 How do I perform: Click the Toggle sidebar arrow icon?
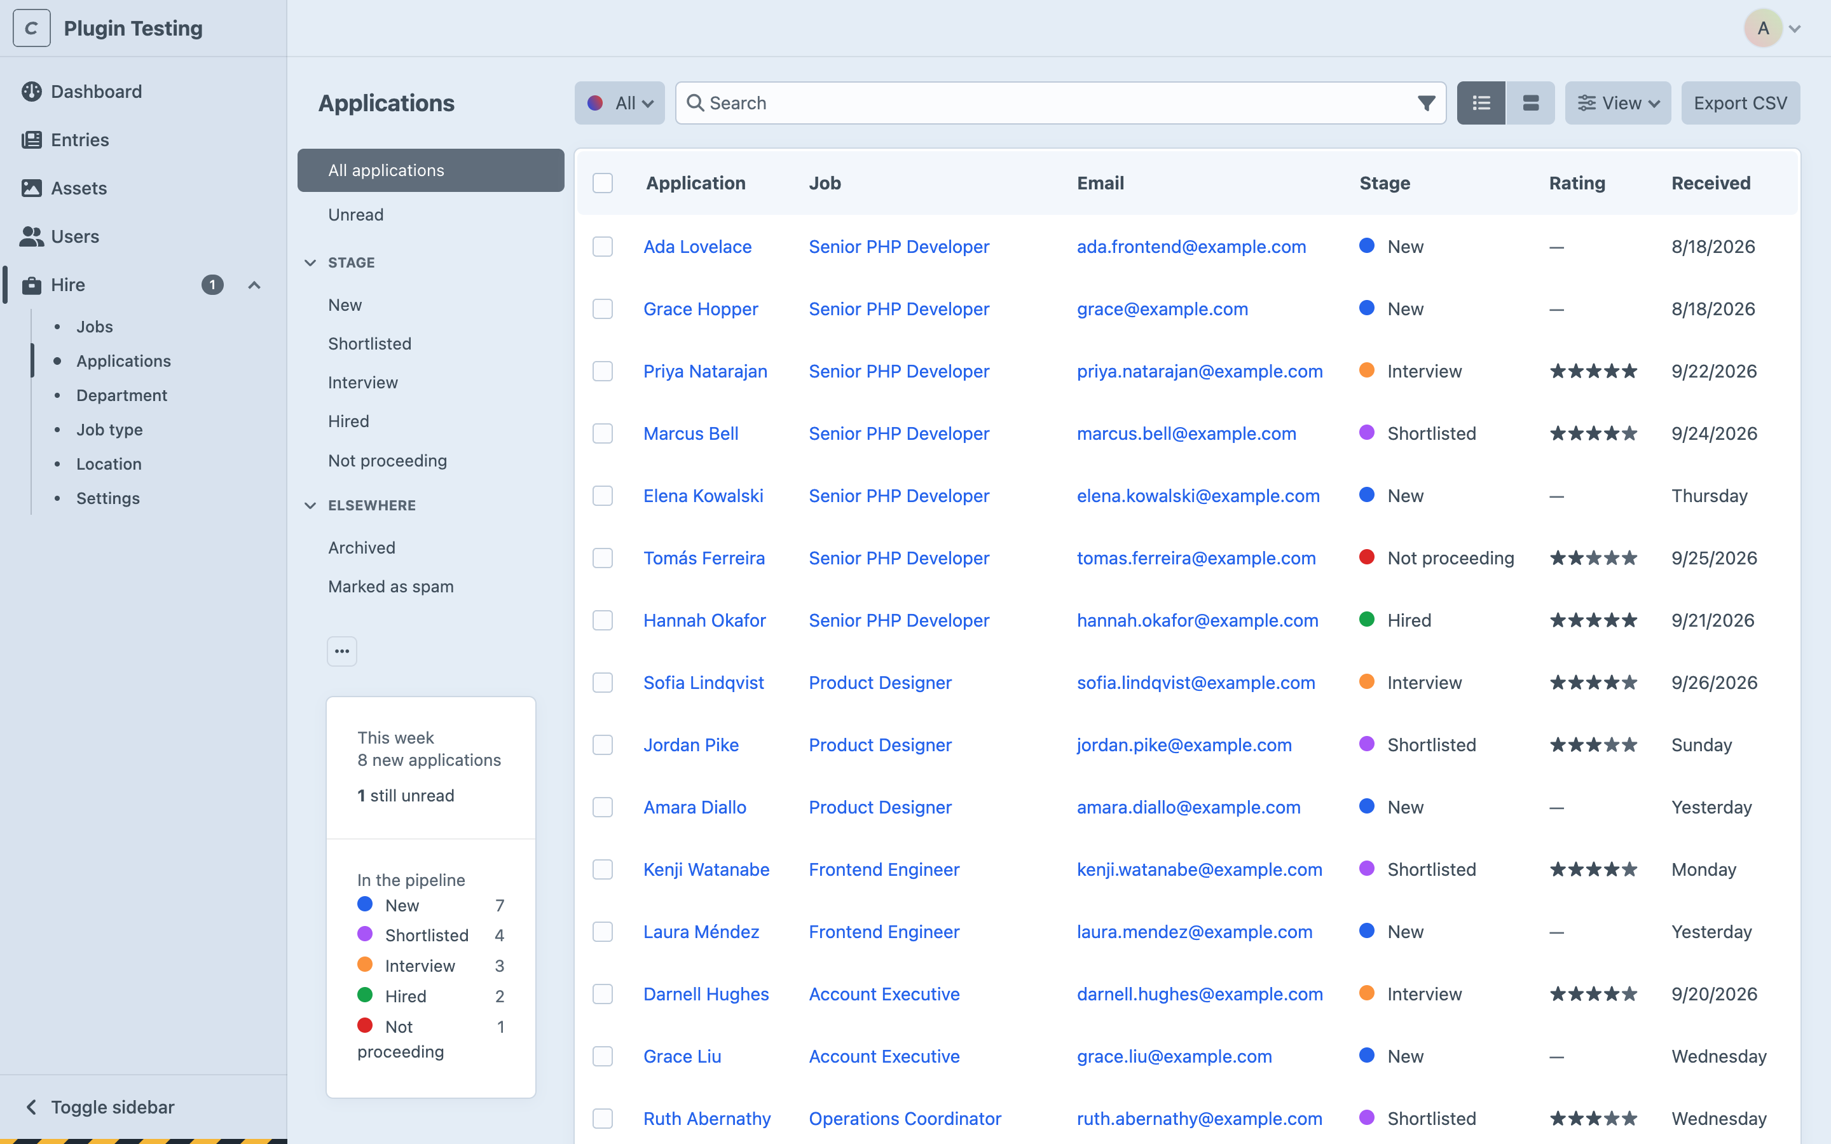click(32, 1107)
